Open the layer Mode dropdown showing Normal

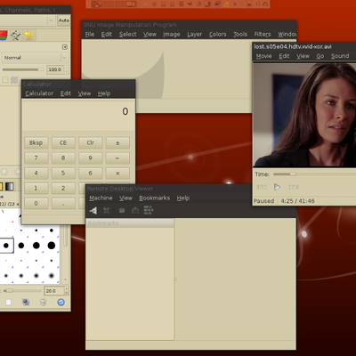click(36, 58)
